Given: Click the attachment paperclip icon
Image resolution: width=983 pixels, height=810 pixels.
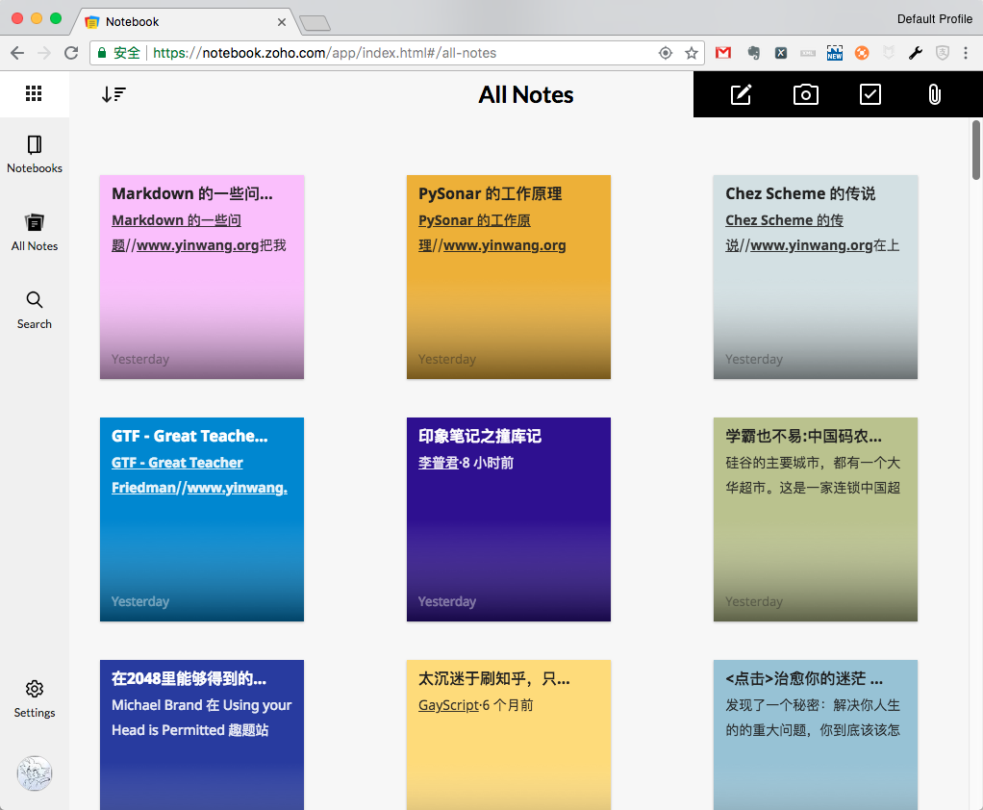Looking at the screenshot, I should (934, 94).
